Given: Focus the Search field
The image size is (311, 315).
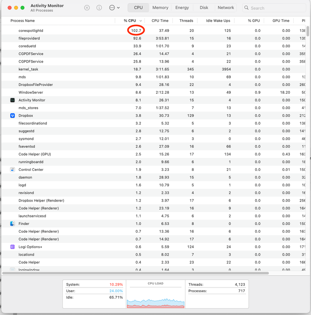Looking at the screenshot, I should [x=274, y=8].
